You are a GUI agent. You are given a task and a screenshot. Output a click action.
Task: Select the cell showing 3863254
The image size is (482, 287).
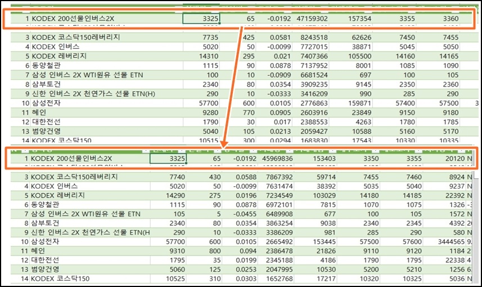click(276, 223)
